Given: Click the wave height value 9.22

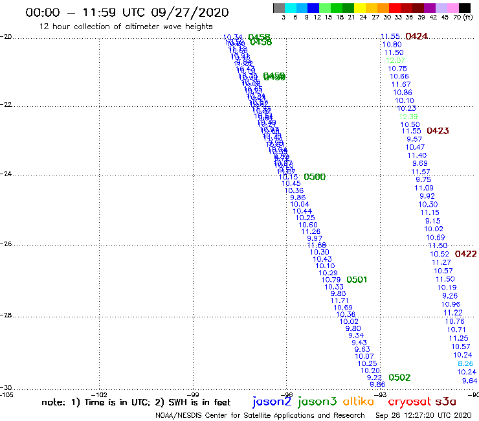Looking at the screenshot, I should (375, 378).
